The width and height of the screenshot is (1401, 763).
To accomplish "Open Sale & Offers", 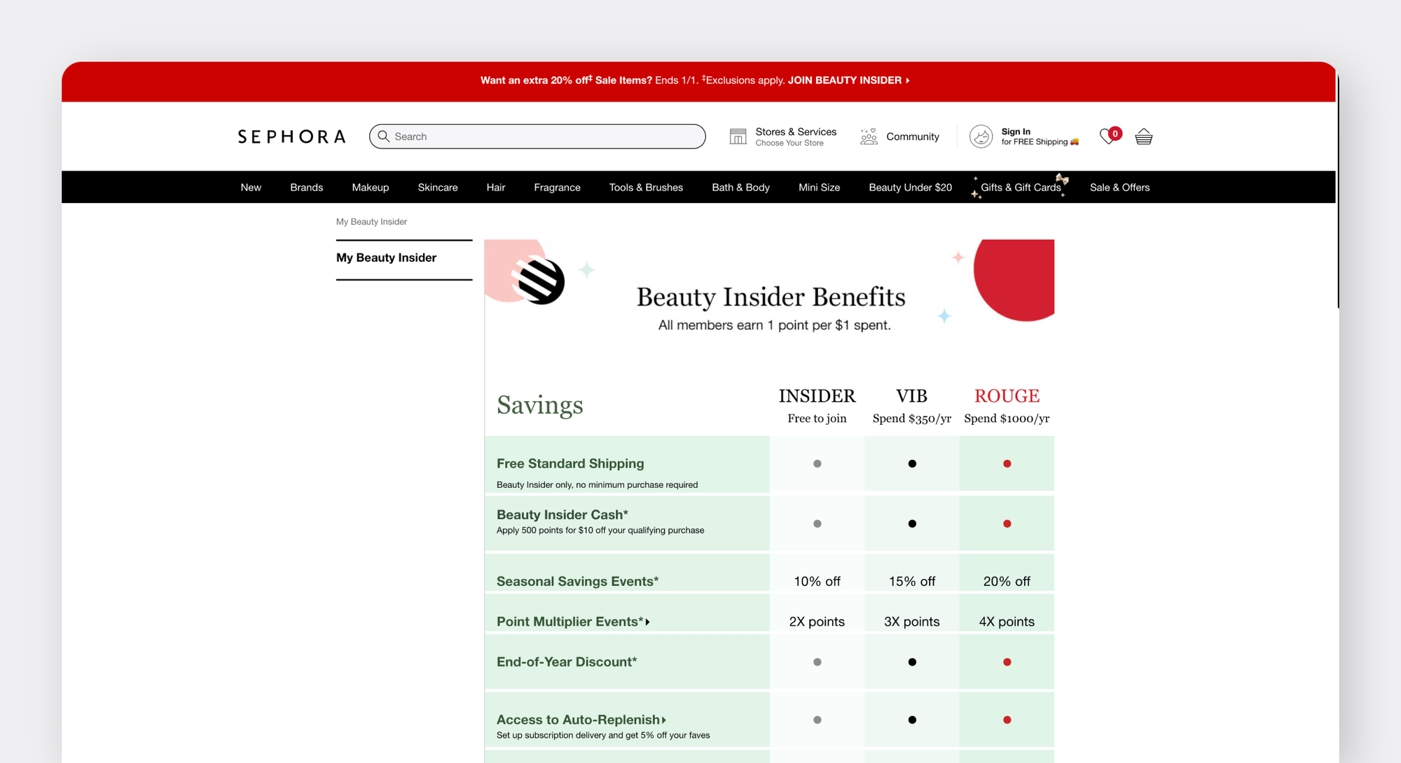I will (1119, 187).
